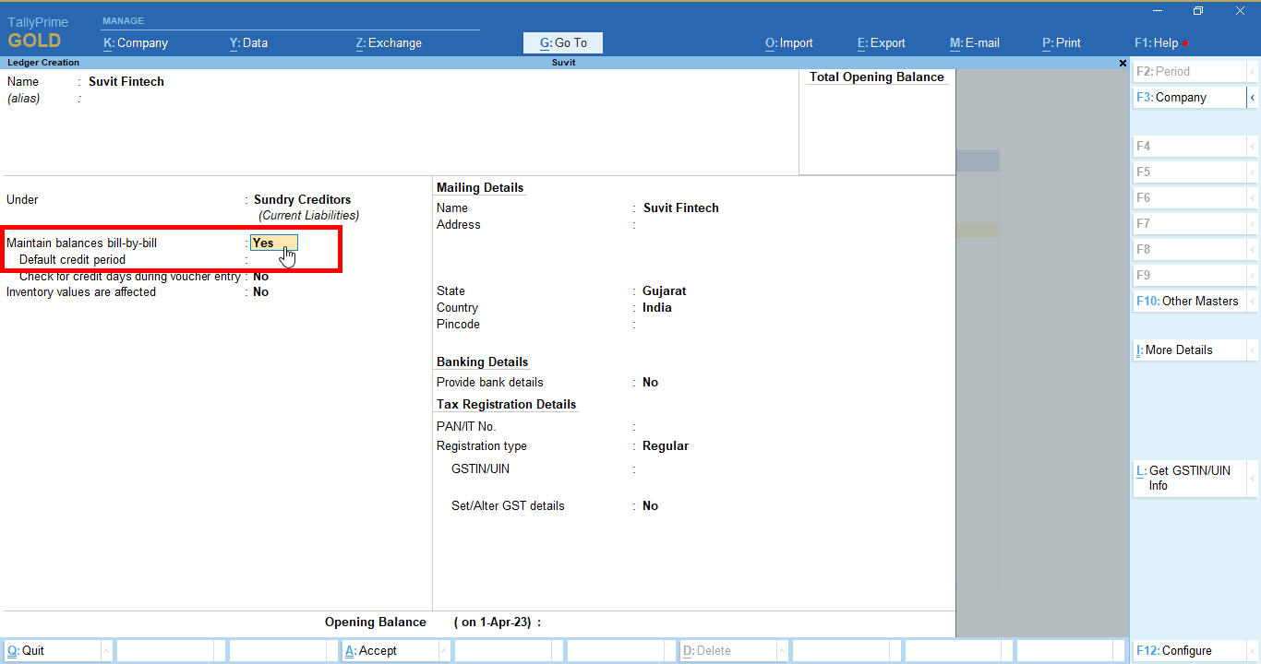Click the Mailing Details heading

pyautogui.click(x=480, y=187)
